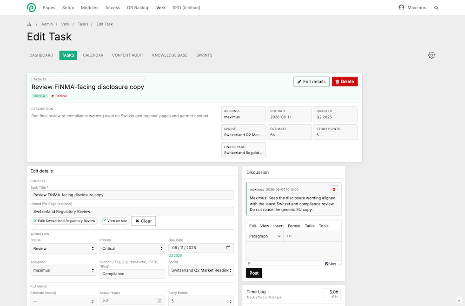Open the due date calendar picker icon
465x306 pixels.
(x=228, y=247)
